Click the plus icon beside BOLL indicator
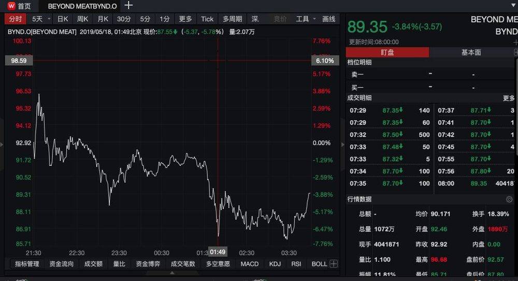Viewport: 518px width, 281px height. [334, 264]
